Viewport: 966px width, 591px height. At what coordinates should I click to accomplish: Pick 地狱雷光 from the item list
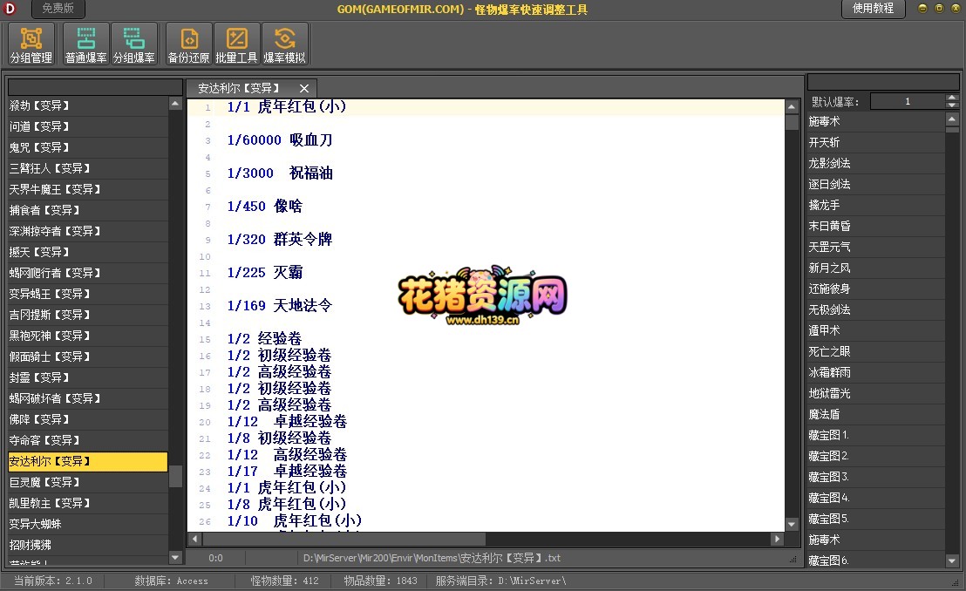click(875, 394)
